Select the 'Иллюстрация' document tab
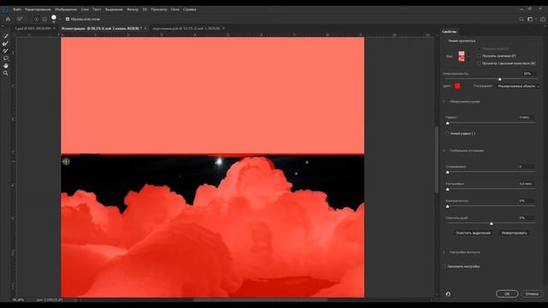548x308 pixels. (101, 28)
